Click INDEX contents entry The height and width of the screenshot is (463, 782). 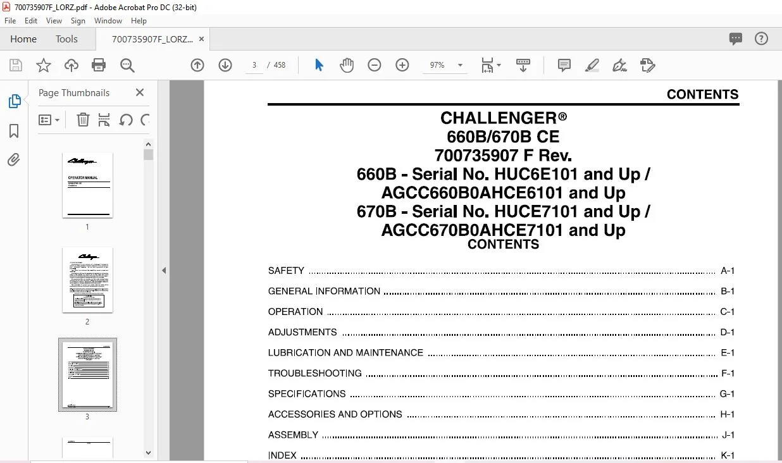(x=501, y=455)
